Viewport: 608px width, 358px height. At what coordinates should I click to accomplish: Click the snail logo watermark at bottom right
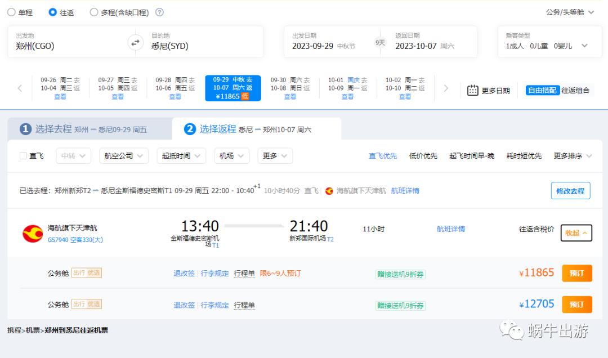click(x=511, y=330)
